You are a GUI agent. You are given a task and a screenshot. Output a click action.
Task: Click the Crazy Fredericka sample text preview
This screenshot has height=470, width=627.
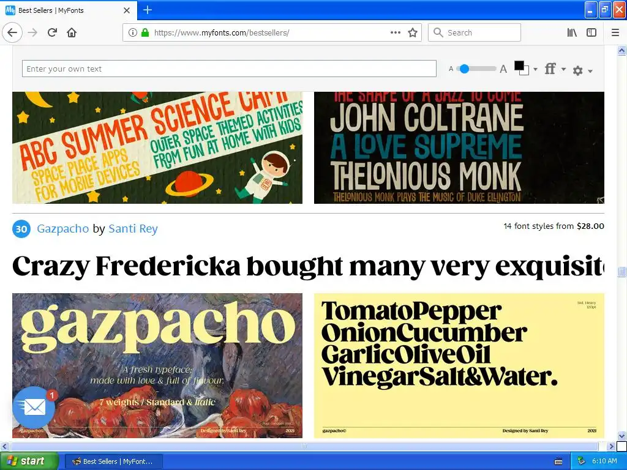click(309, 266)
